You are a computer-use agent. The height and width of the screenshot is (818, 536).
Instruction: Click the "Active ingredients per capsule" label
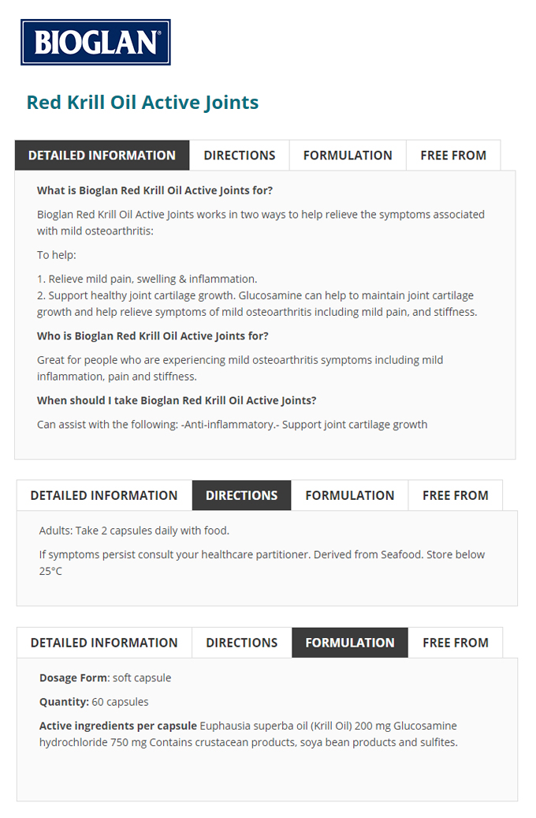tap(118, 726)
